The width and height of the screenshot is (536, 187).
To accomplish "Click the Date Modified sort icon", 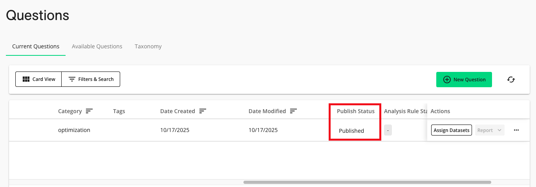I will [293, 111].
